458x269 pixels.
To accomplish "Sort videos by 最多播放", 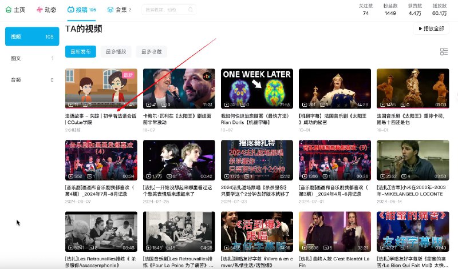I will coord(116,51).
